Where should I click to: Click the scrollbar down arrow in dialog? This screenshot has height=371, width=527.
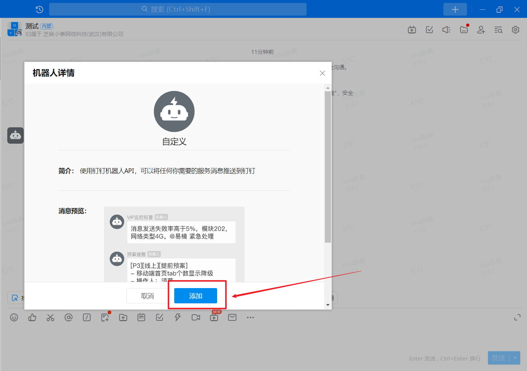click(x=328, y=305)
